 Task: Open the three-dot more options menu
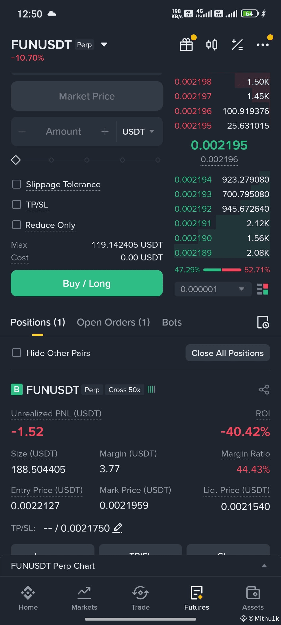(x=263, y=45)
